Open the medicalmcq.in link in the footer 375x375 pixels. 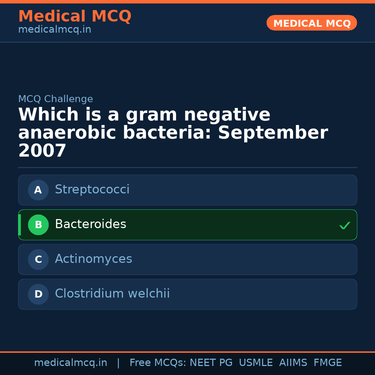click(x=70, y=363)
